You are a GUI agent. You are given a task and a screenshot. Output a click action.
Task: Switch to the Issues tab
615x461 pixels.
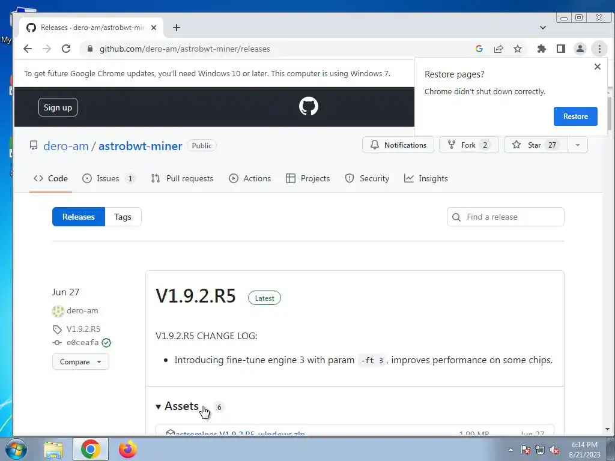pyautogui.click(x=108, y=178)
